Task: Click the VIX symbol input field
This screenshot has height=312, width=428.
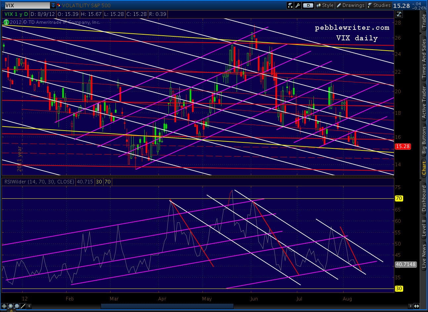Action: point(26,5)
